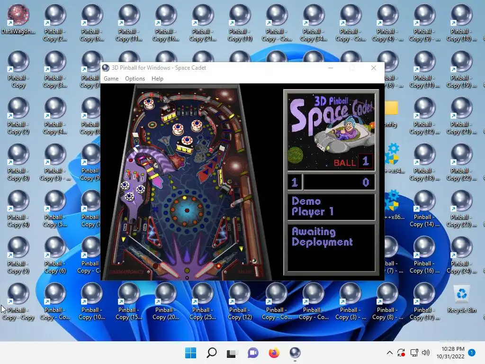Open the Game menu in 3D Pinball

tap(111, 79)
